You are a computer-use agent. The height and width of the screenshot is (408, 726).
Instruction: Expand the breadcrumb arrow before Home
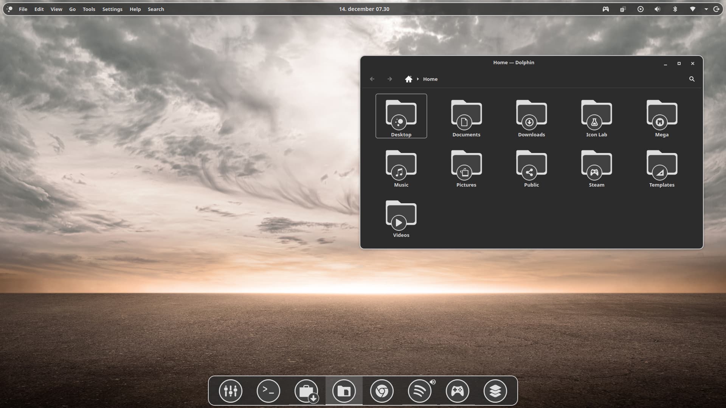pyautogui.click(x=418, y=79)
